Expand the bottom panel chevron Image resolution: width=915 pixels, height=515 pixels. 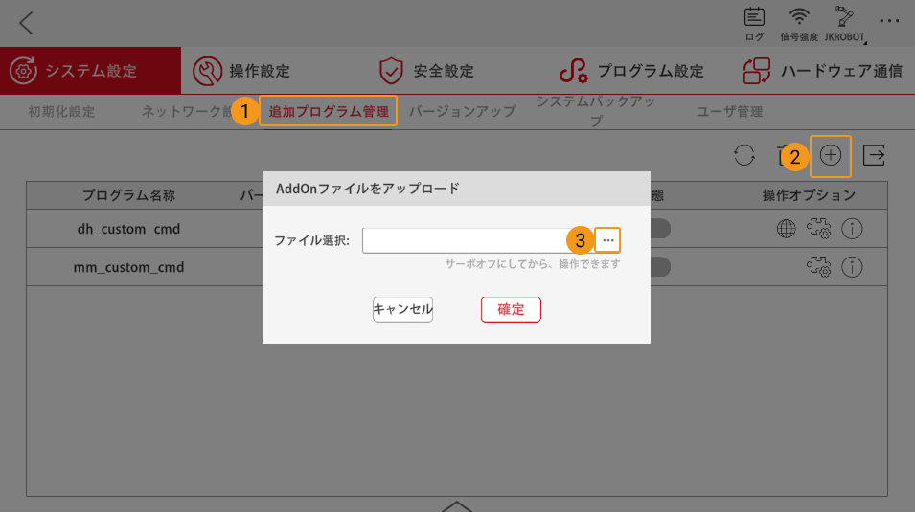click(456, 506)
